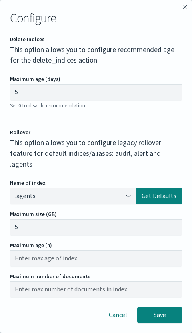Cancel the configuration changes
The image size is (192, 333).
[118, 315]
